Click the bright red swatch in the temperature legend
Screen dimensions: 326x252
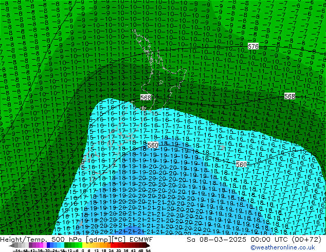pyautogui.click(x=112, y=245)
